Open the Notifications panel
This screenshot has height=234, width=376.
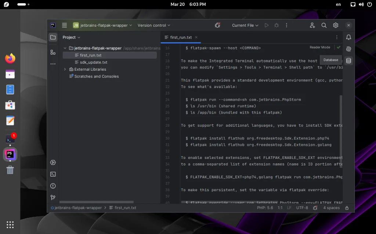click(348, 37)
